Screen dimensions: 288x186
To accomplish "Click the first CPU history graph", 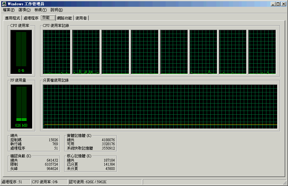I will pyautogui.click(x=57, y=52).
